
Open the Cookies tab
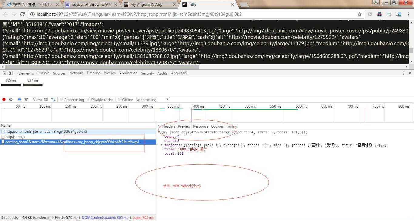pyautogui.click(x=217, y=126)
